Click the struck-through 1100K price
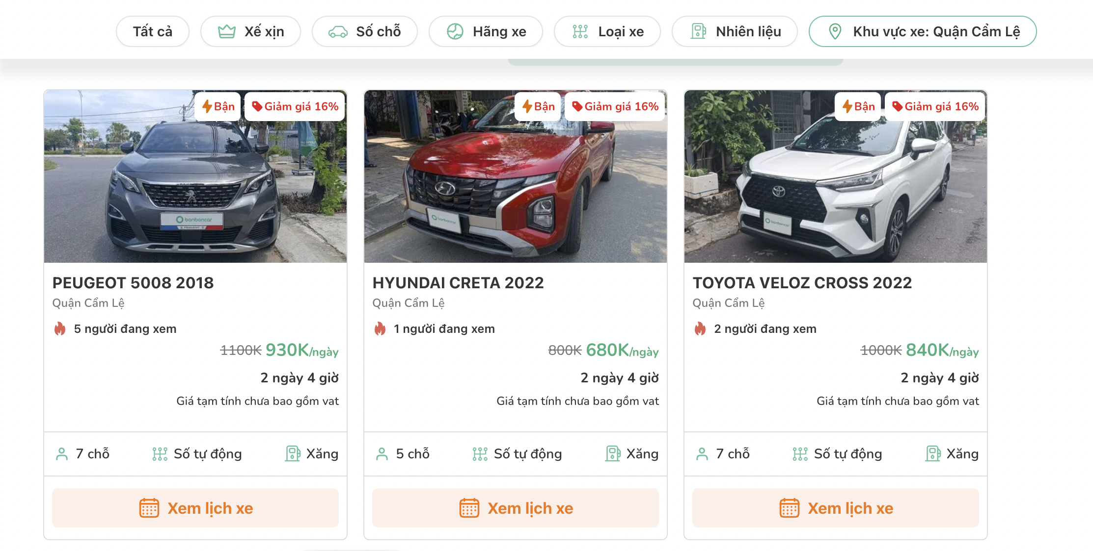 pos(241,351)
